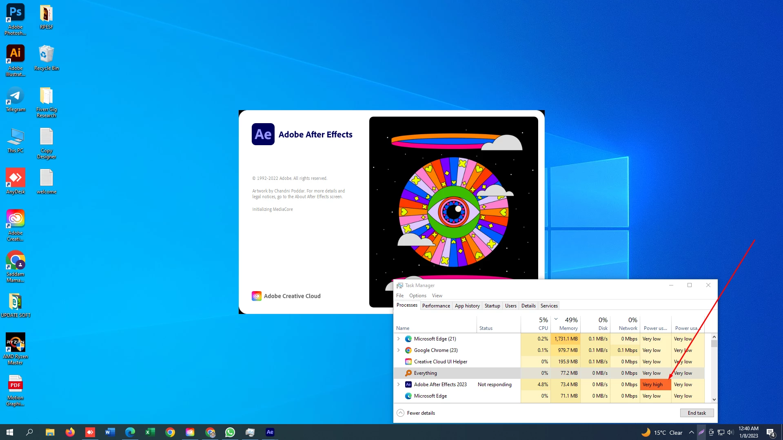This screenshot has width=783, height=440.
Task: Collapse Task Manager with Fewer details
Action: tap(416, 413)
